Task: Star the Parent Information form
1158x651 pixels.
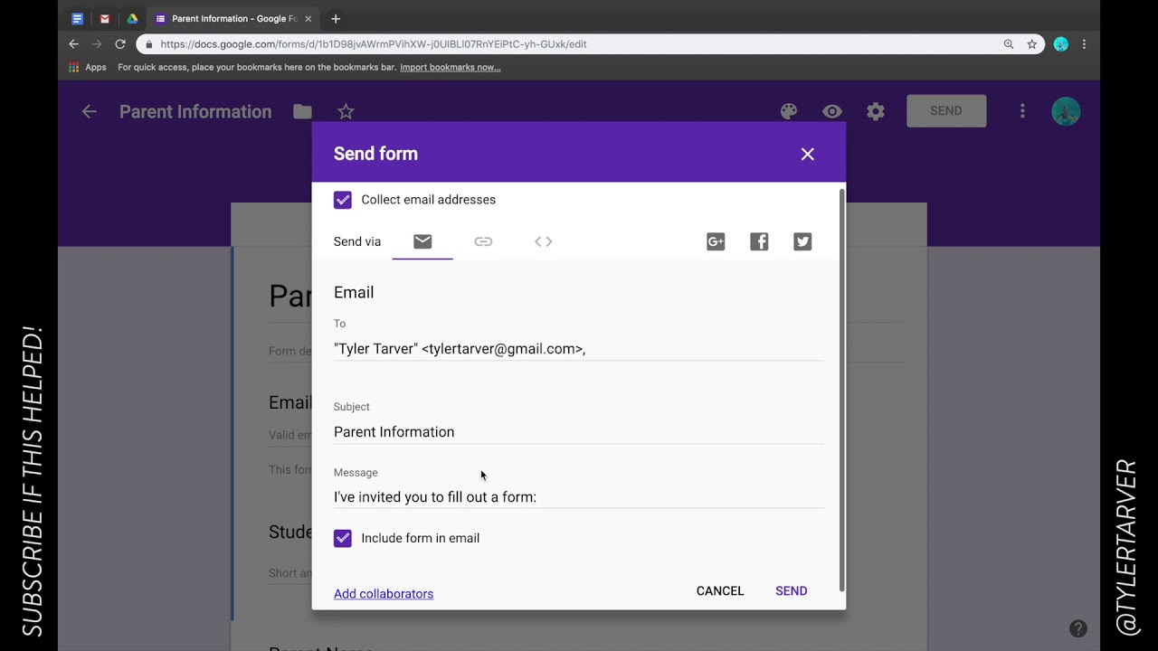Action: [346, 111]
